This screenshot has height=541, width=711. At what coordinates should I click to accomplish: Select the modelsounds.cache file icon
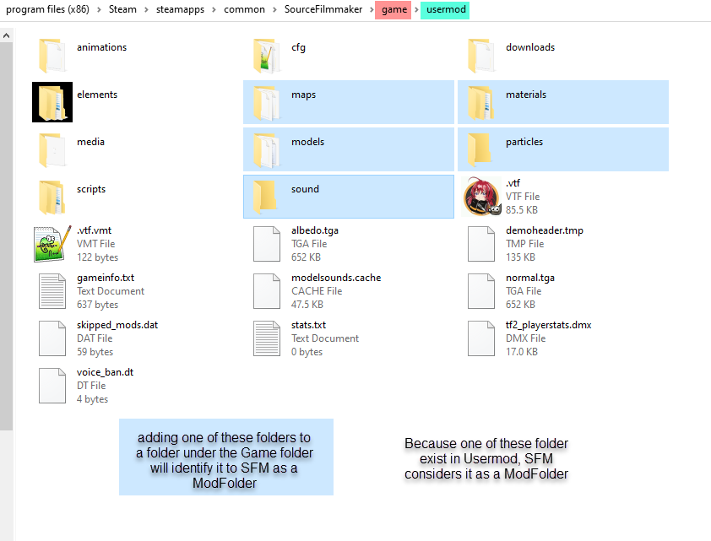click(x=267, y=291)
